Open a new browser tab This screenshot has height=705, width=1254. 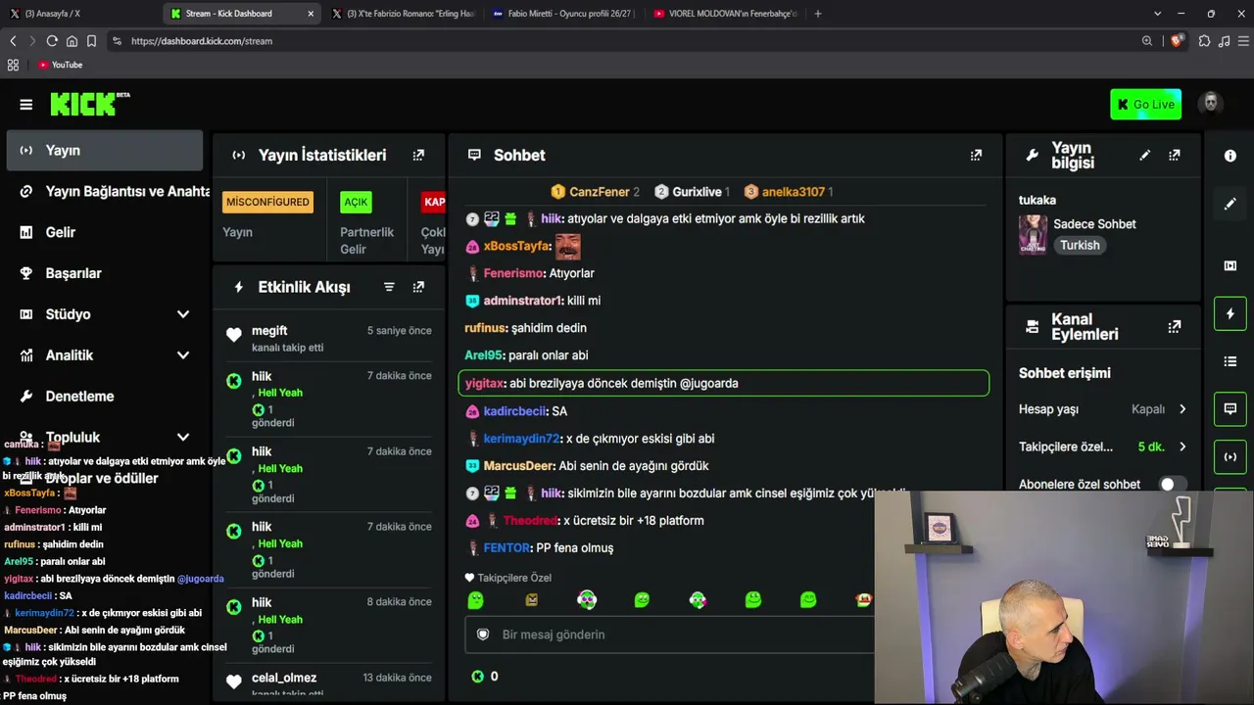818,14
